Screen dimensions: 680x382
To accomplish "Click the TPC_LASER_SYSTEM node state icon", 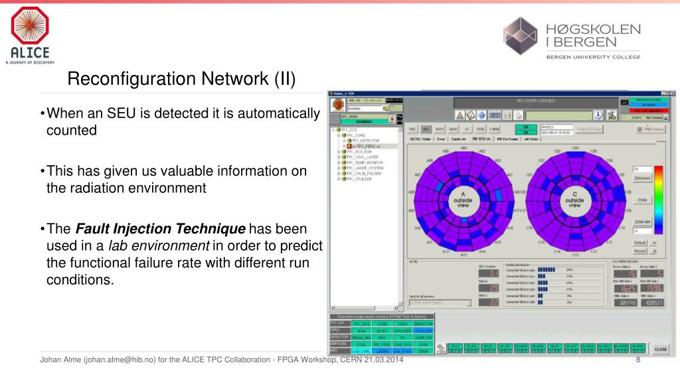I will (344, 168).
